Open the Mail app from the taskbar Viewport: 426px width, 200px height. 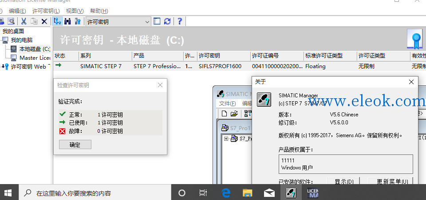click(x=269, y=193)
